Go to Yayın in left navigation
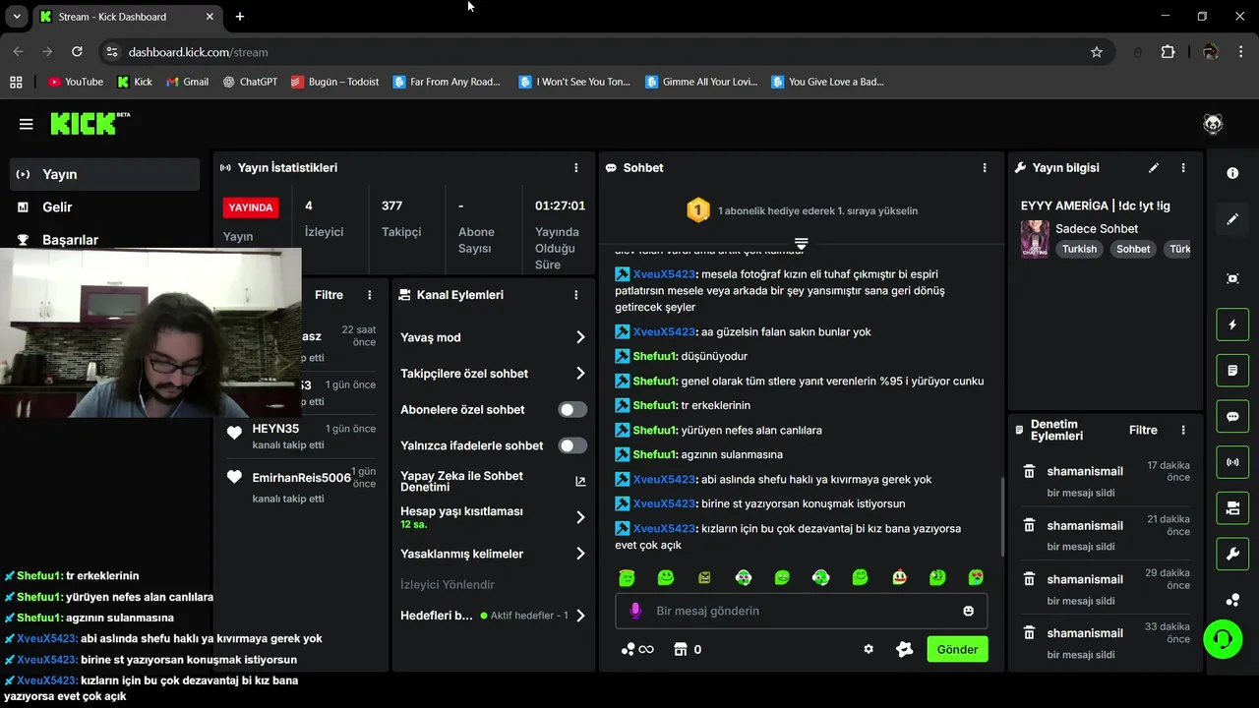Image resolution: width=1259 pixels, height=708 pixels. point(104,174)
